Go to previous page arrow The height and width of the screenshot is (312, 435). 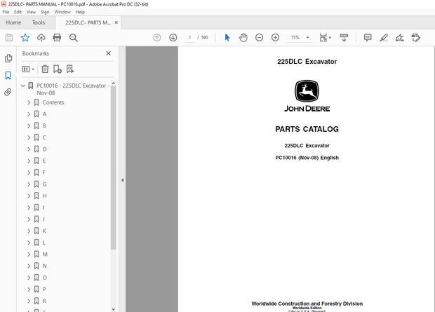tap(157, 37)
